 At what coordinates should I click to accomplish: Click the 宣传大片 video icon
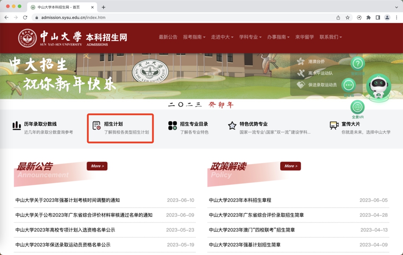click(x=334, y=125)
